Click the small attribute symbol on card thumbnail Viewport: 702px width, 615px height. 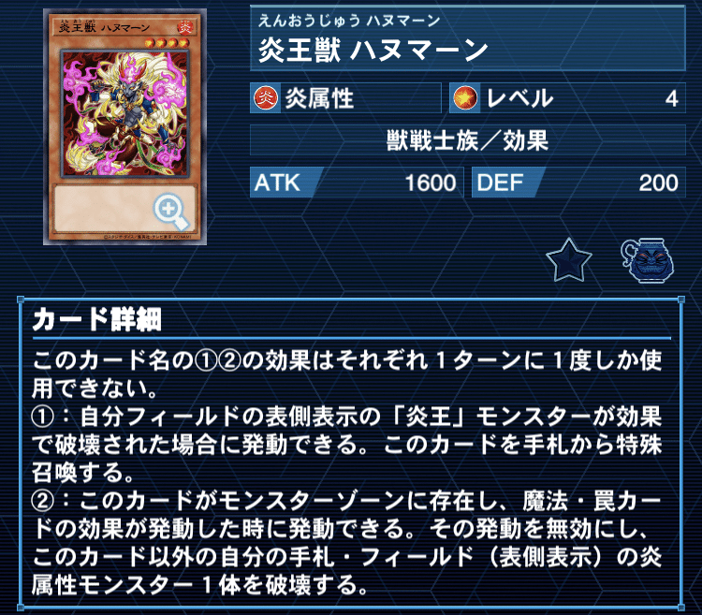(x=185, y=28)
